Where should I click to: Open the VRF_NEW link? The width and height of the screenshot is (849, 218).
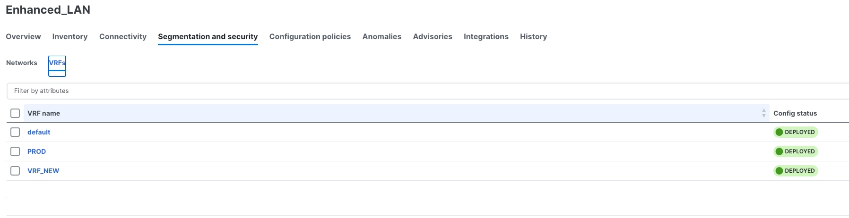click(43, 171)
